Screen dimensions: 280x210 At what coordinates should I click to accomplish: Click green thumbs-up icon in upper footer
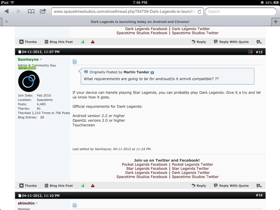pos(83,42)
